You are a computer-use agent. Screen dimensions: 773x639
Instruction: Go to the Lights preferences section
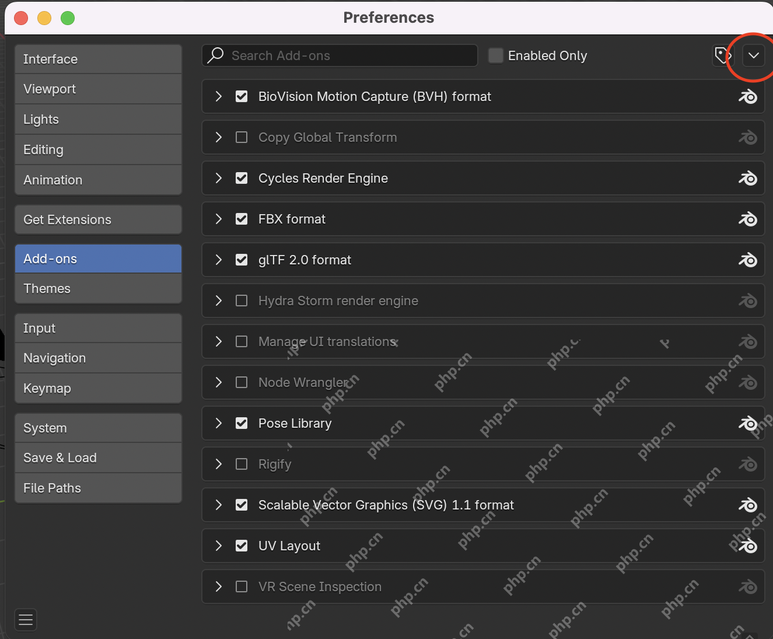click(98, 119)
